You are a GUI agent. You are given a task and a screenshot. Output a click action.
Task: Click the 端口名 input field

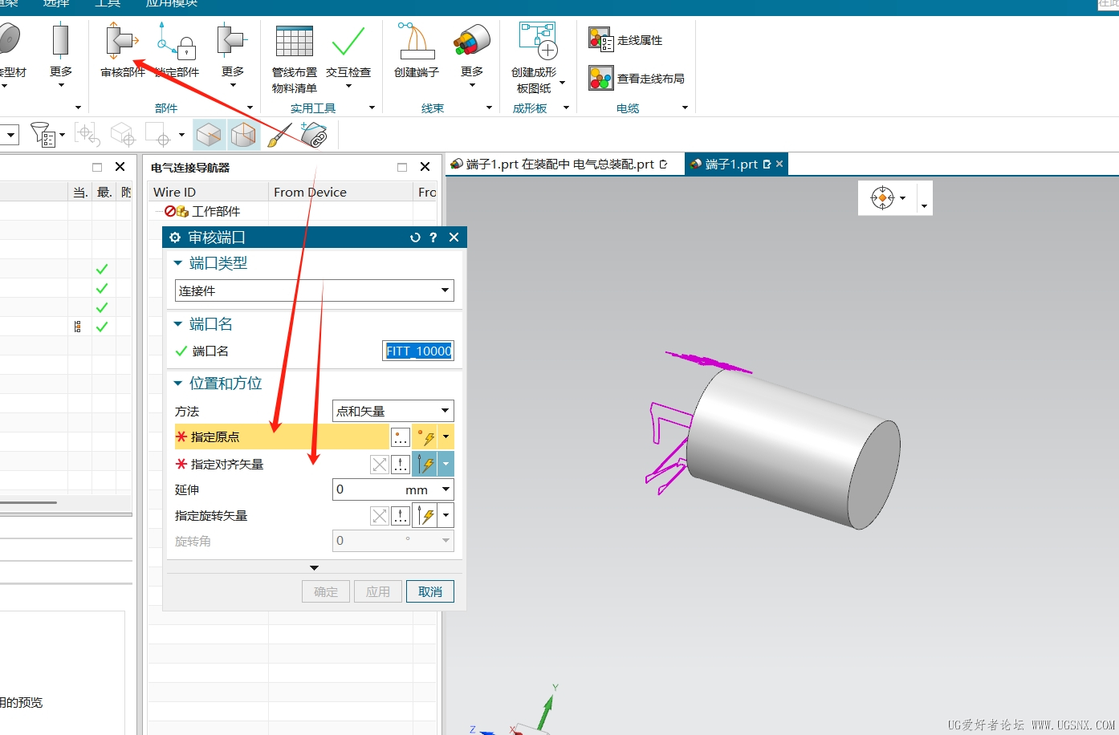click(418, 351)
